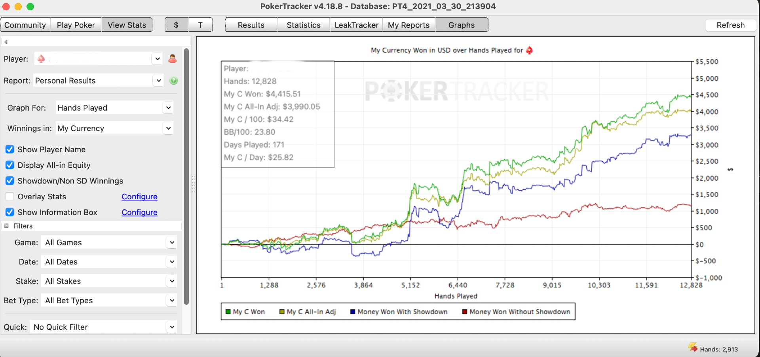Click the sidebar vertical scrollbar

186,176
